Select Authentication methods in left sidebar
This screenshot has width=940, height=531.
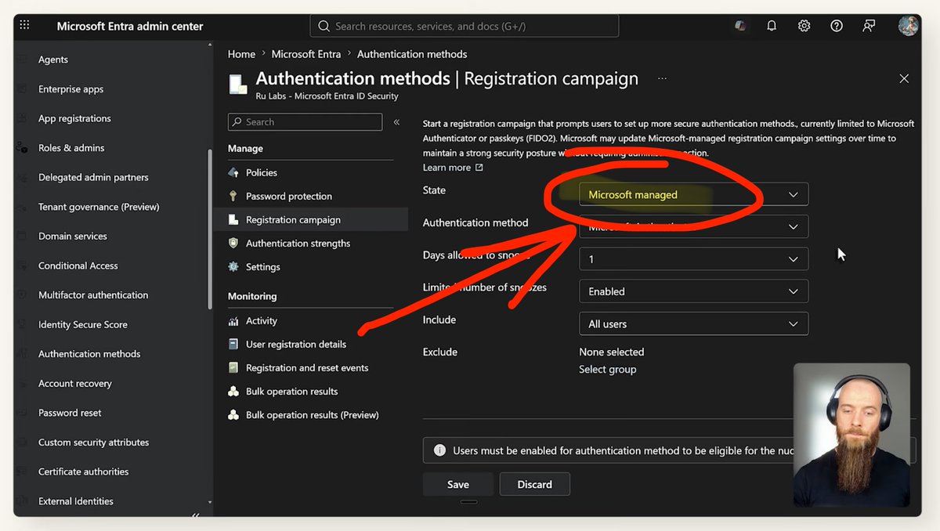[89, 354]
